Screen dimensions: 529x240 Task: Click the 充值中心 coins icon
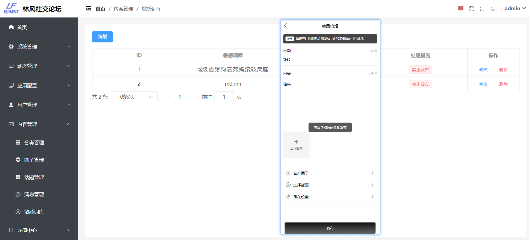pyautogui.click(x=11, y=230)
